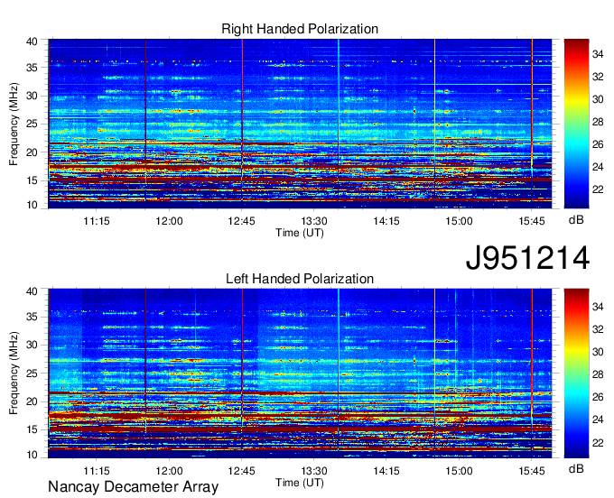Screen dimensions: 614x498
Task: Click the "12:00" time tick of the Right Handed plot
Action: 169,221
